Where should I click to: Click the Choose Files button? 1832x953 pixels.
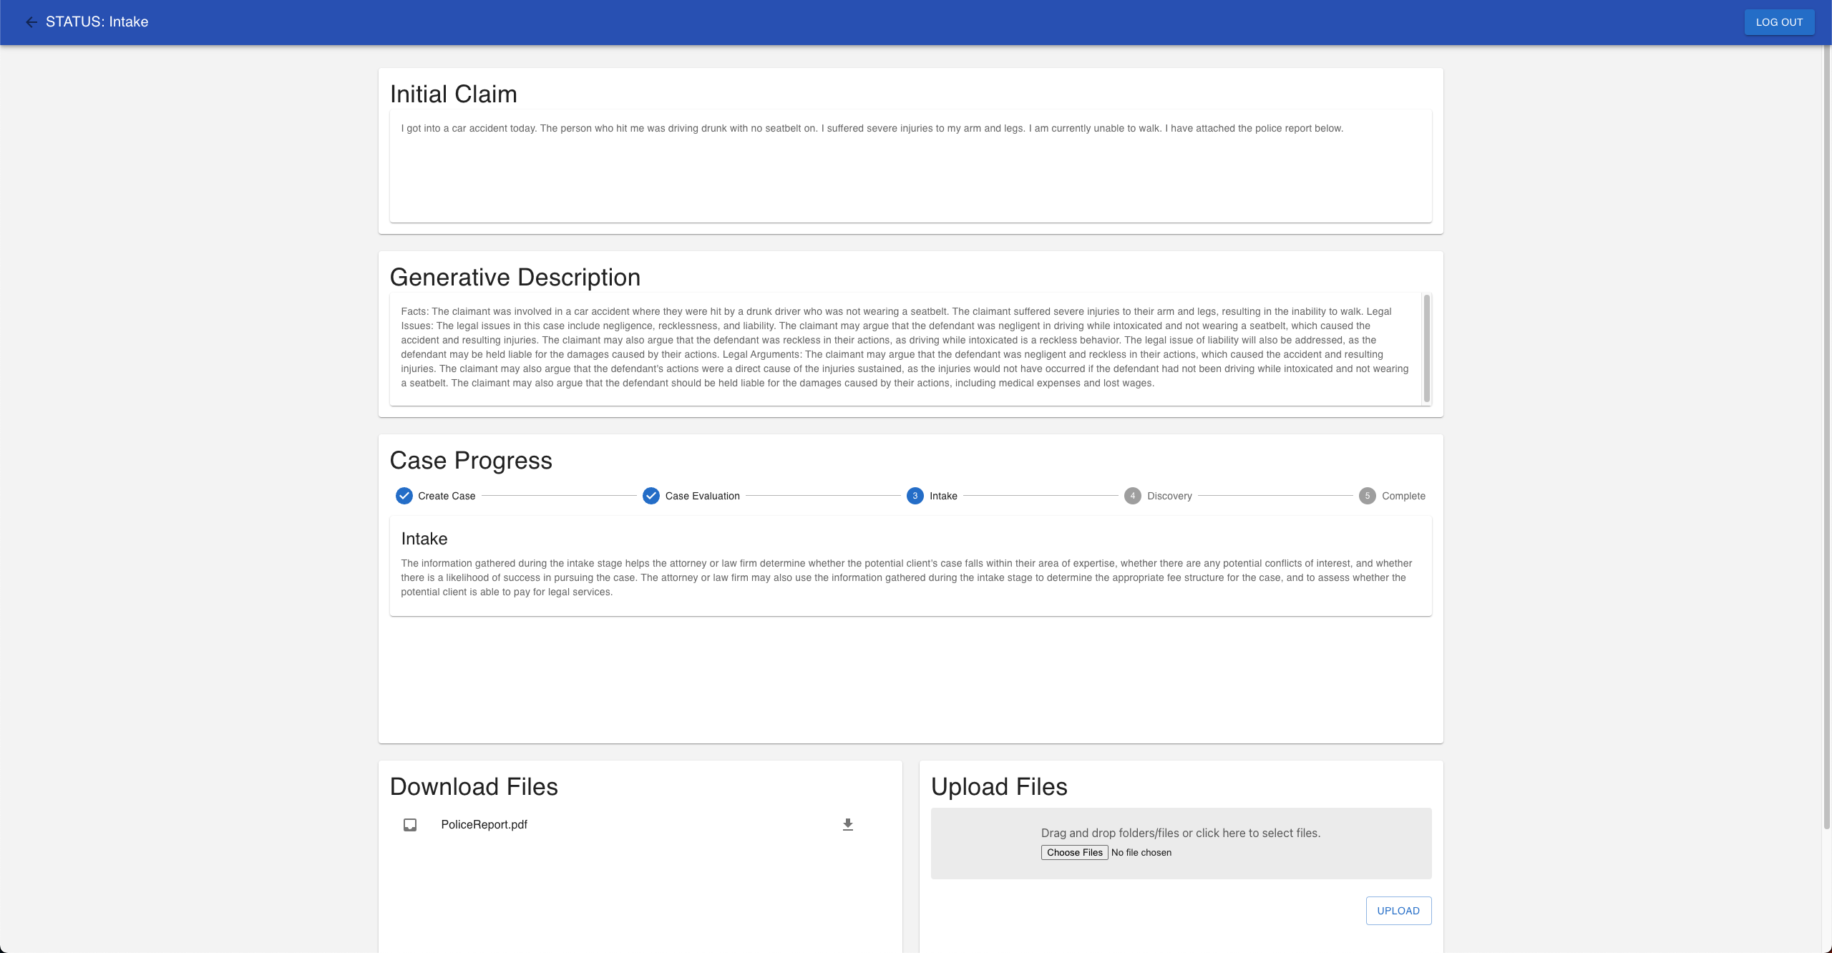(x=1074, y=852)
